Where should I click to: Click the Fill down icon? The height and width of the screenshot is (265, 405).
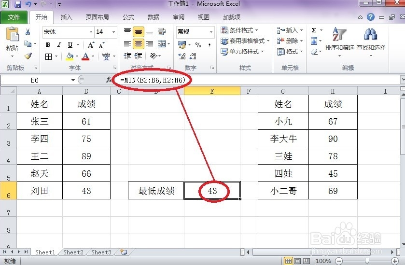click(314, 41)
